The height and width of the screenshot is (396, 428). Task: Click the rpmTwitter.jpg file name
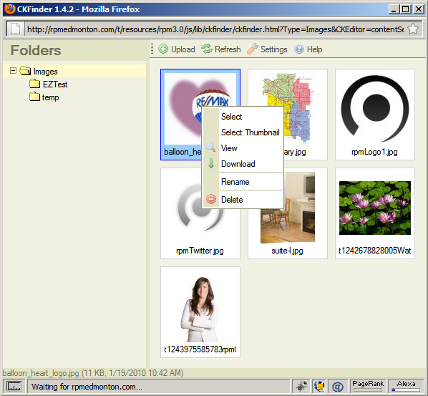click(200, 251)
